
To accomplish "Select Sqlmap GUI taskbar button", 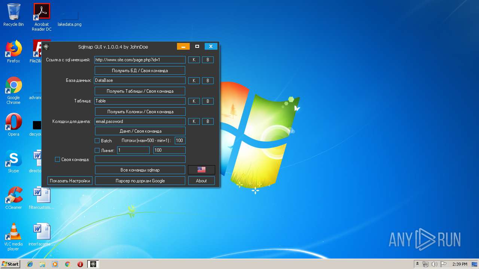I will click(93, 264).
